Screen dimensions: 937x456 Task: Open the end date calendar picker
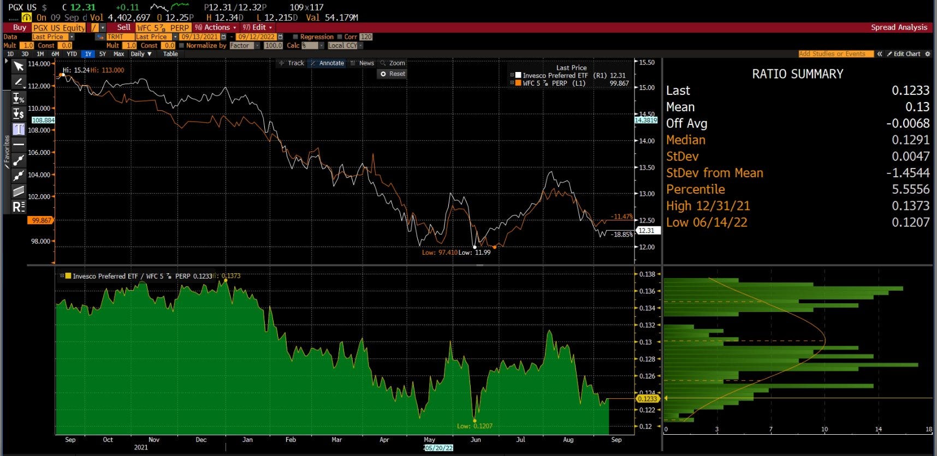pos(280,37)
